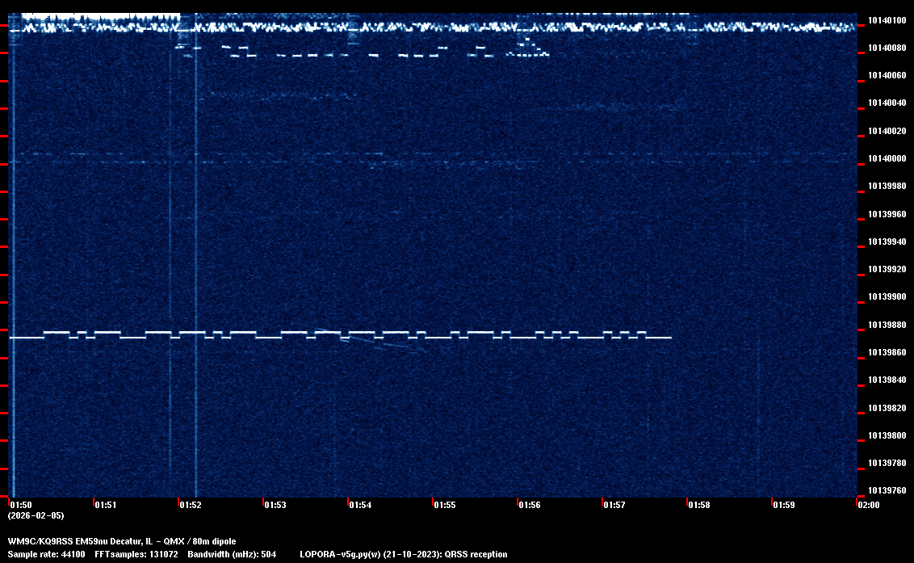Click the 10139800 frequency label
Viewport: 914px width, 563px height.
(x=887, y=435)
